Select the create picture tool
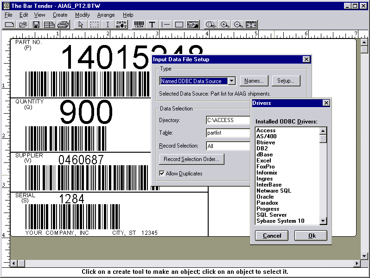 coord(193,25)
